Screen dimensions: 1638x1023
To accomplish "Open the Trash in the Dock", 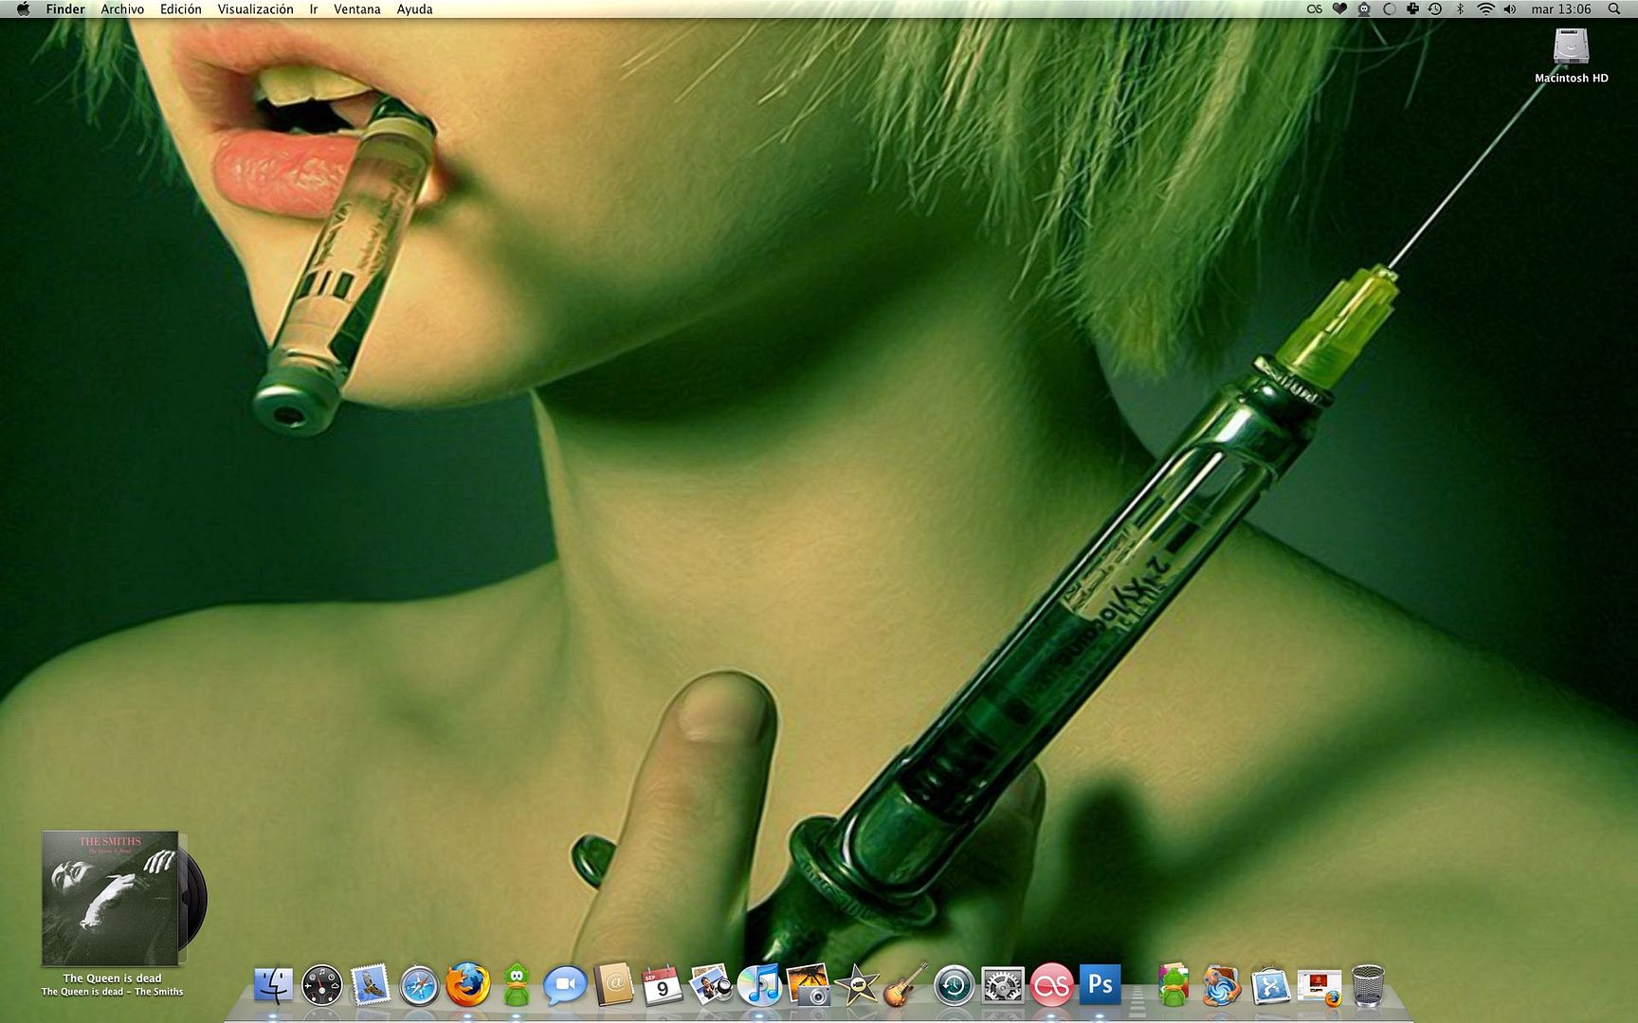I will click(1368, 986).
